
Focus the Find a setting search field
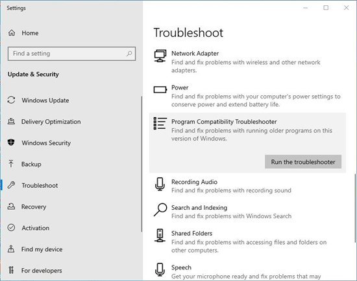click(x=71, y=54)
